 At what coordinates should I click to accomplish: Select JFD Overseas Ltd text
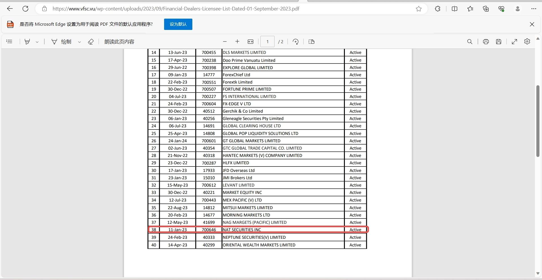pyautogui.click(x=239, y=170)
